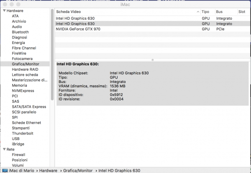This screenshot has height=173, width=251.
Task: Click the pane splitter handle dot
Action: point(153,60)
